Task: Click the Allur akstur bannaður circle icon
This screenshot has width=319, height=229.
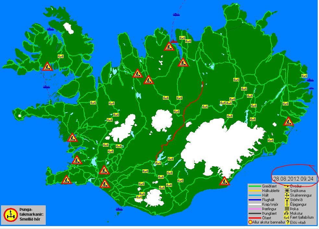Action: point(250,222)
